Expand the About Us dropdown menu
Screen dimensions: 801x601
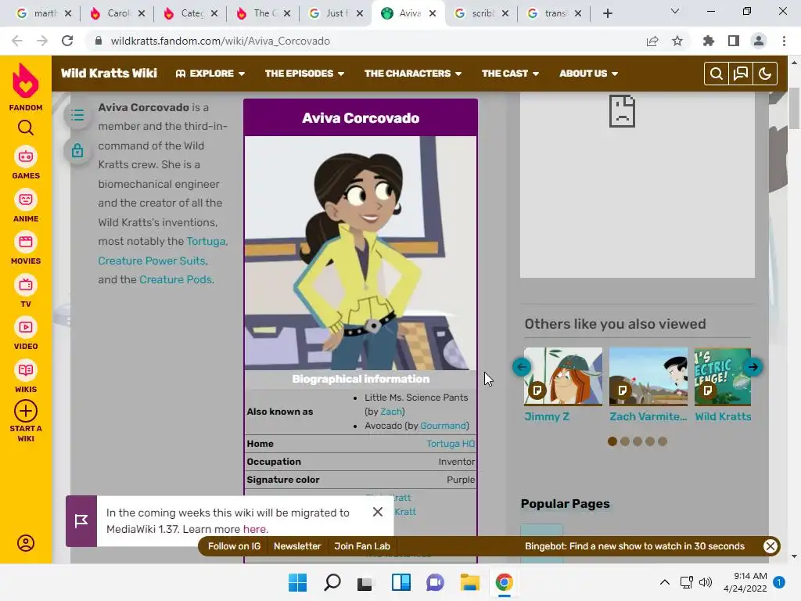pyautogui.click(x=588, y=74)
